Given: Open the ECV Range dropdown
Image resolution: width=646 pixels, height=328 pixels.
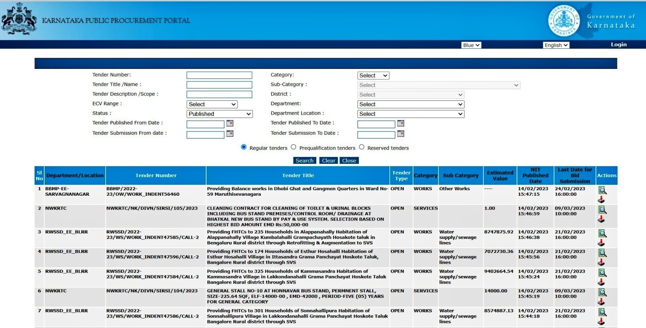Looking at the screenshot, I should click(212, 104).
